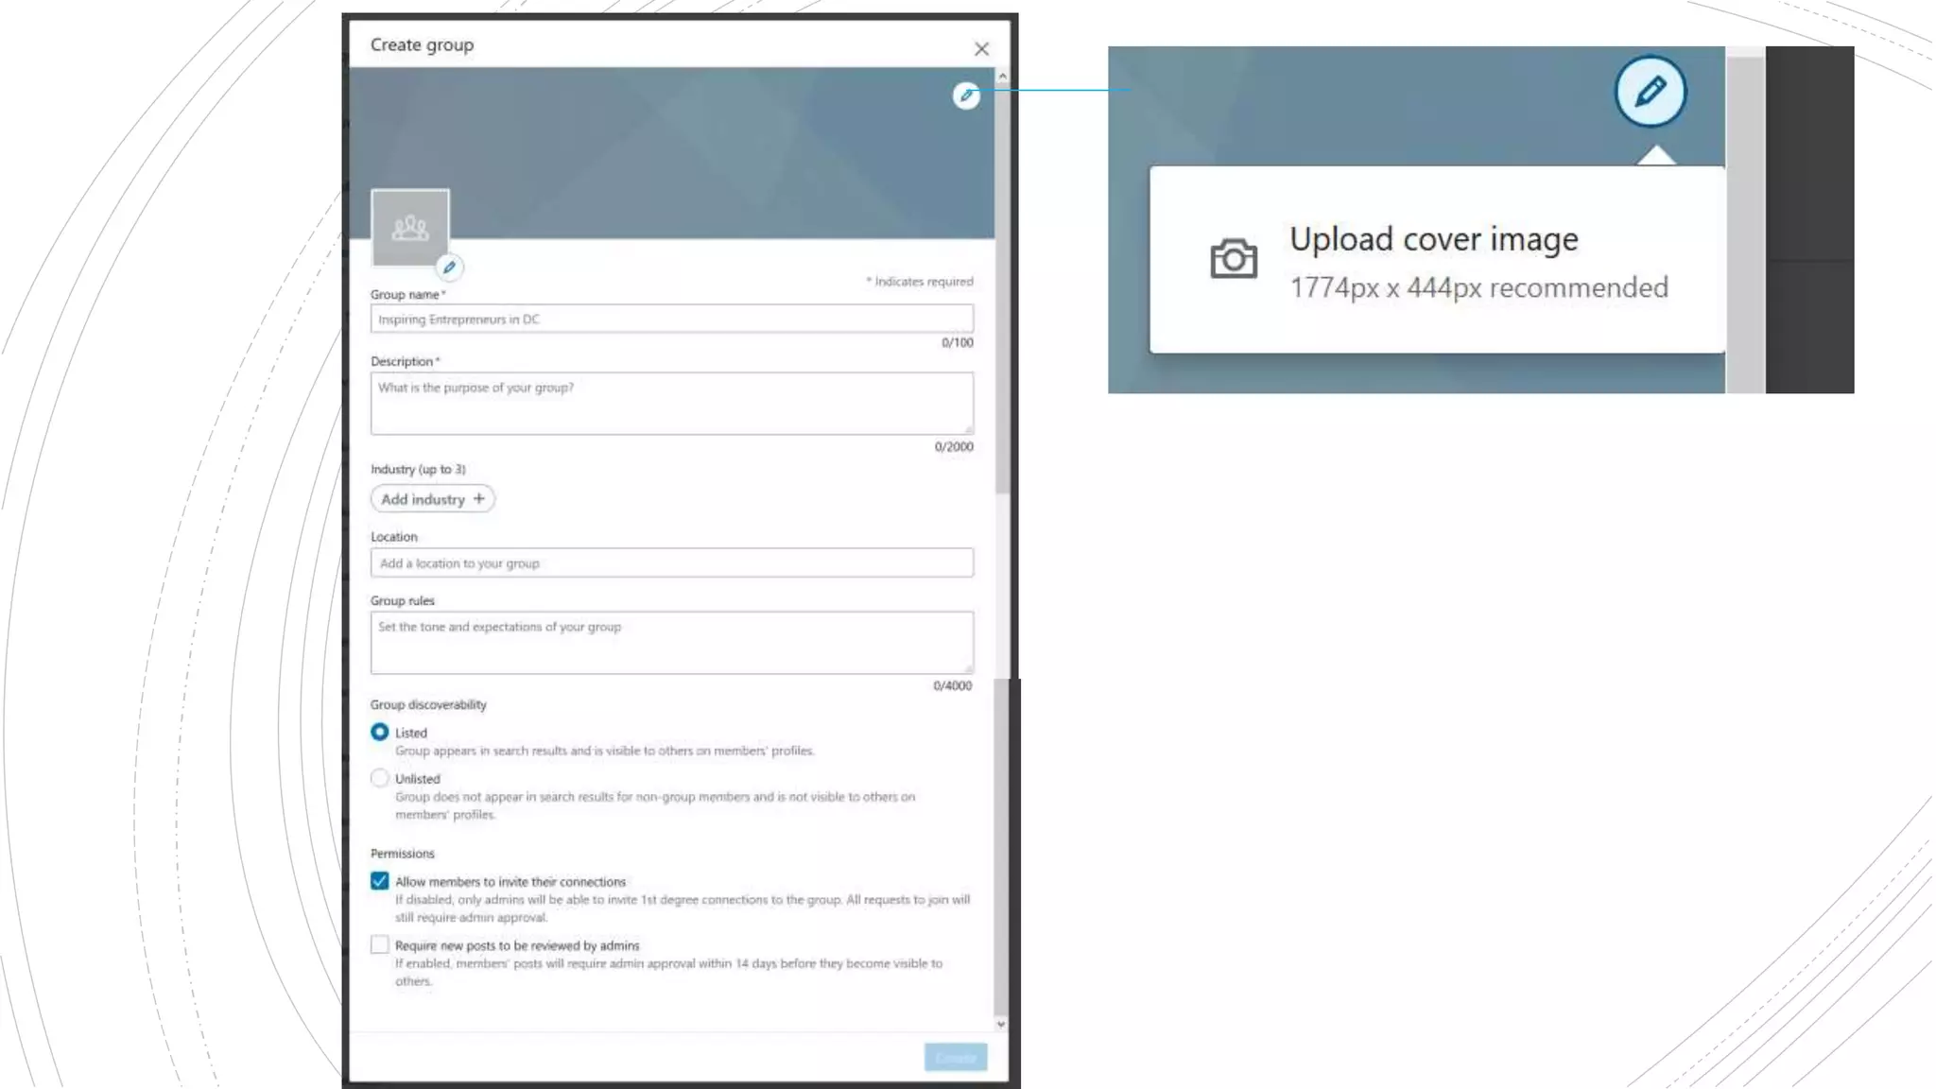Click the cover image edit pencil icon

(x=965, y=95)
